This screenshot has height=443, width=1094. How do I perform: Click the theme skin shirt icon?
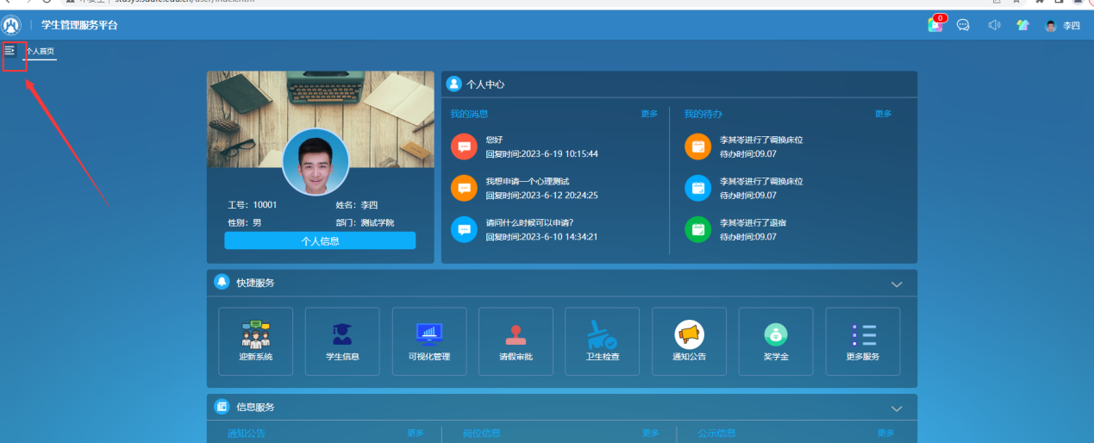tap(1022, 25)
